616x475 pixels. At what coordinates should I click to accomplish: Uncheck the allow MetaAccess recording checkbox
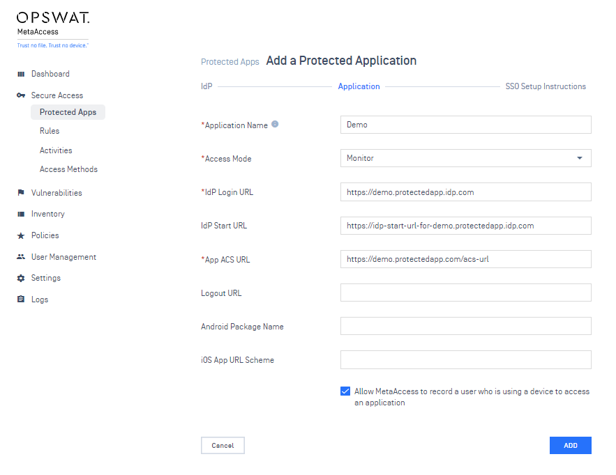click(345, 391)
